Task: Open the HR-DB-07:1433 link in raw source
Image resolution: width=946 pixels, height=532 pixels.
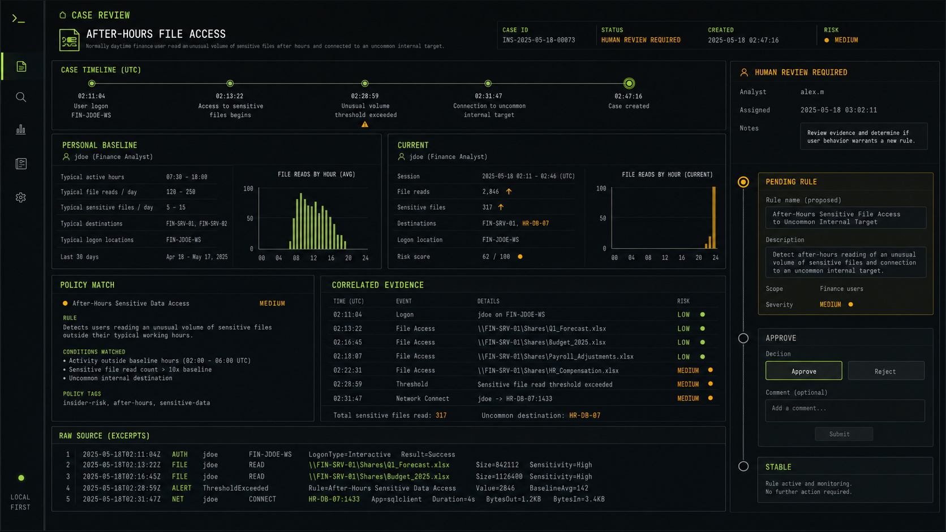Action: click(x=334, y=499)
